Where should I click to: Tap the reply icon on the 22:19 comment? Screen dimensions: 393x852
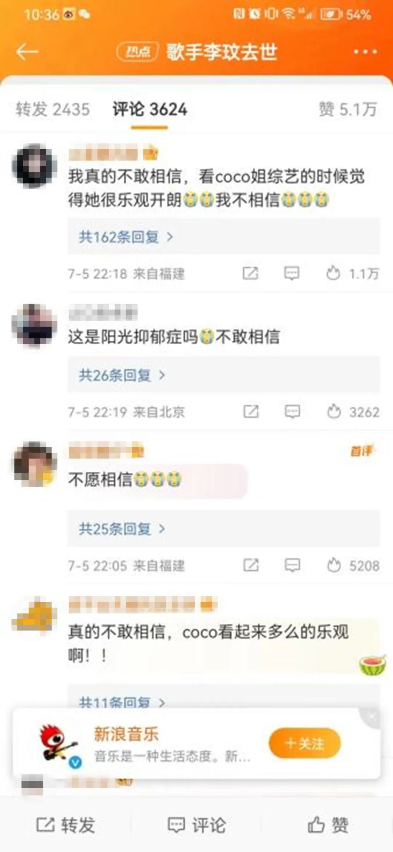coord(292,412)
